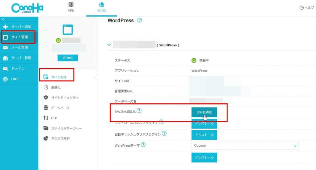The height and width of the screenshot is (170, 316).
Task: Click the ファイルマネージャー folder icon
Action: coord(46,128)
